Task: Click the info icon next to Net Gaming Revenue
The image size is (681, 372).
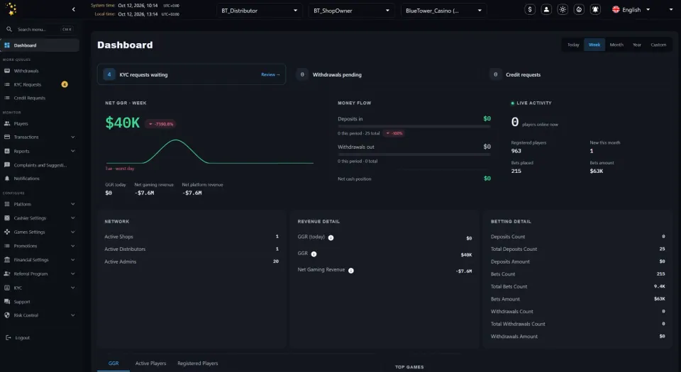Action: tap(351, 271)
